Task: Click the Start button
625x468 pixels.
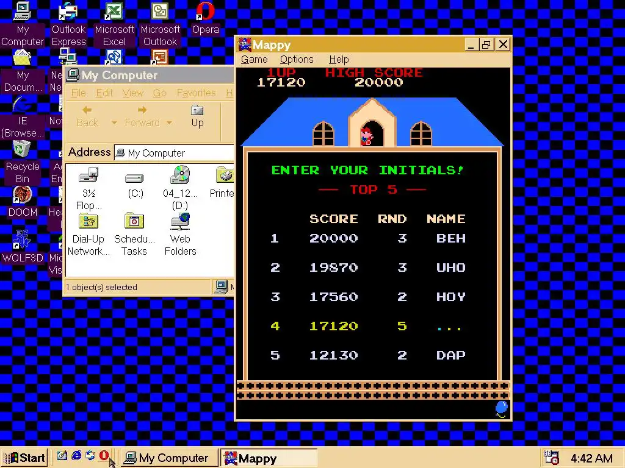Action: pos(24,458)
